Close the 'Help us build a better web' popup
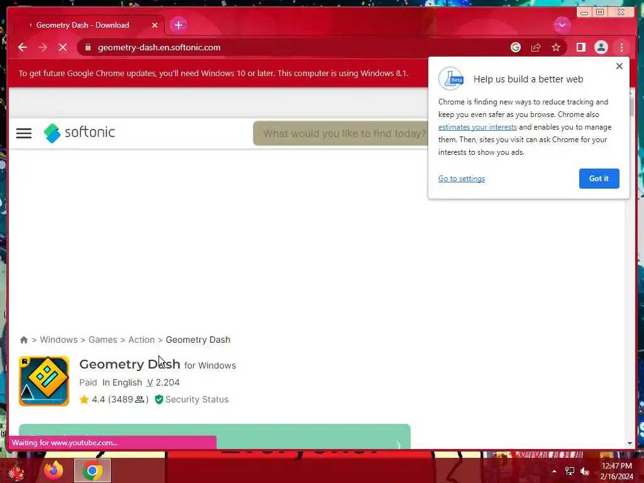Image resolution: width=644 pixels, height=483 pixels. tap(619, 66)
